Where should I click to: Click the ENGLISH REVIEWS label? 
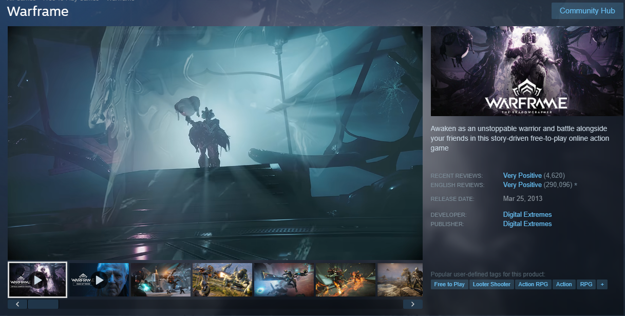tap(458, 185)
